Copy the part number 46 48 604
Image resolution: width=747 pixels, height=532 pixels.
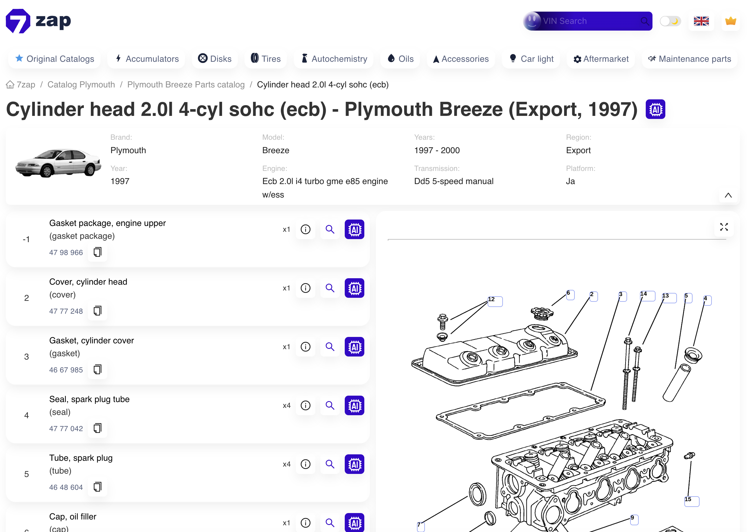point(97,487)
